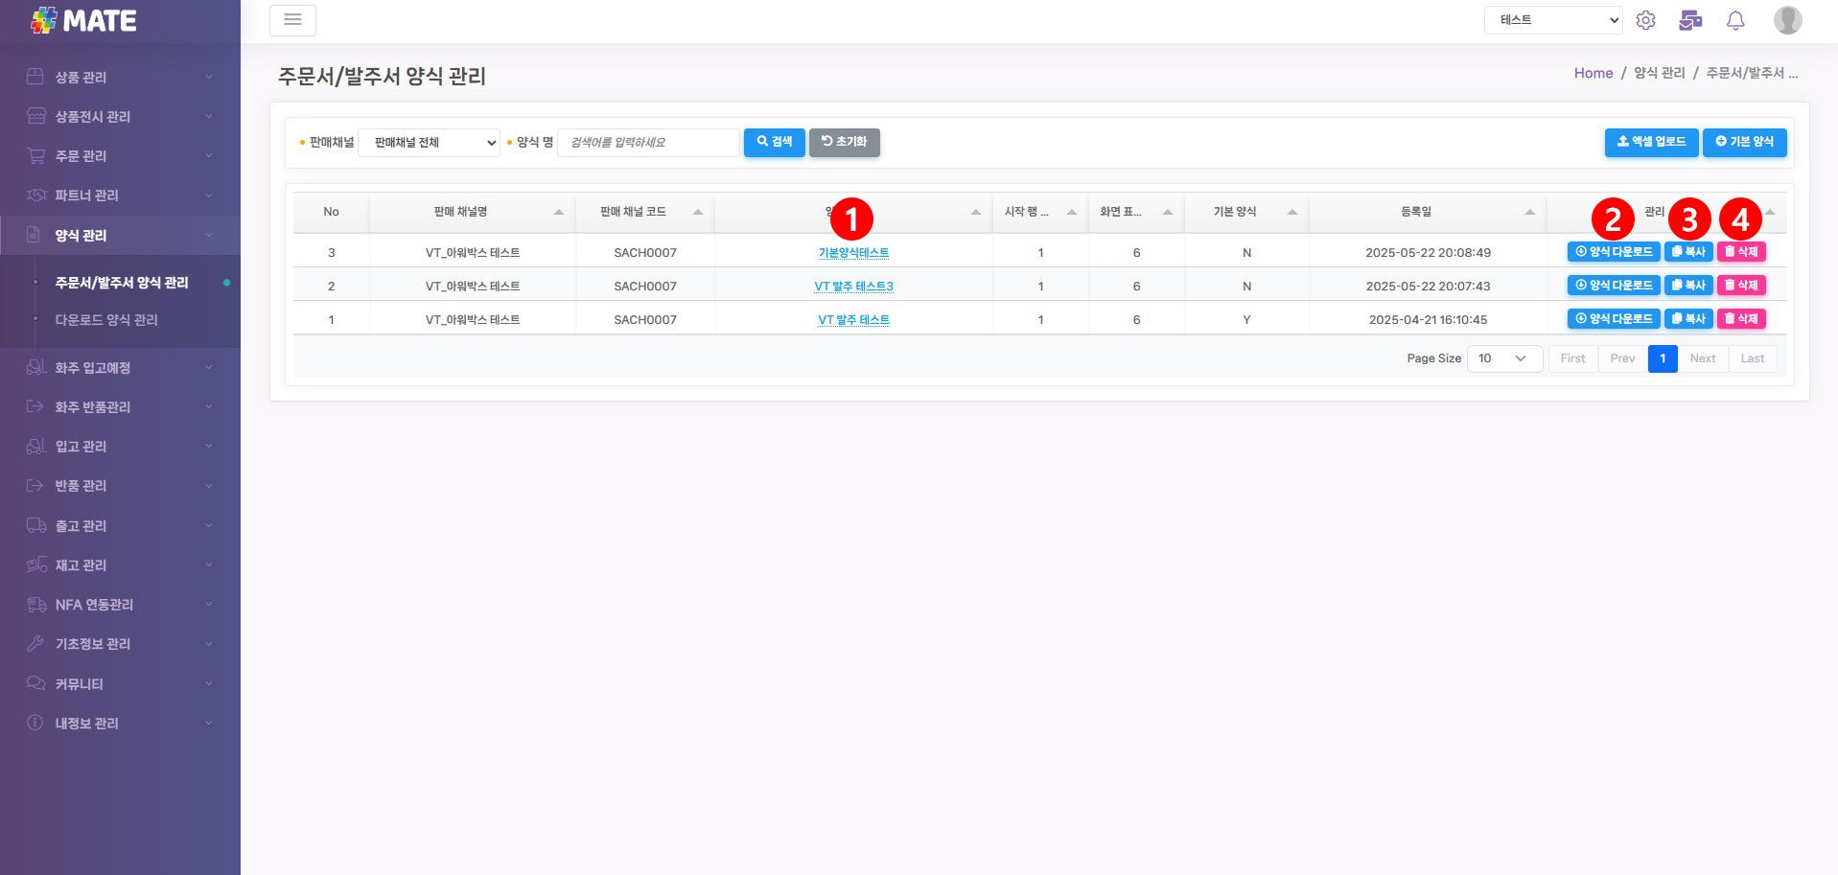Click 양식 다운로드 for row number 1
The image size is (1838, 875).
[x=1614, y=319]
